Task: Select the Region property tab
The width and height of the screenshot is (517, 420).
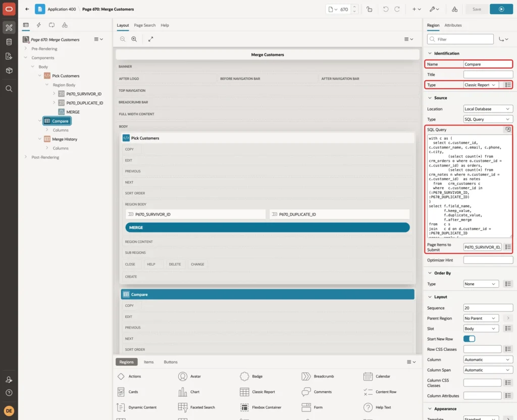Action: (433, 25)
